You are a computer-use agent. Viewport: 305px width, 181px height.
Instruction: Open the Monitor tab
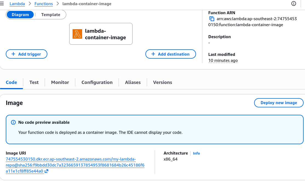click(60, 82)
